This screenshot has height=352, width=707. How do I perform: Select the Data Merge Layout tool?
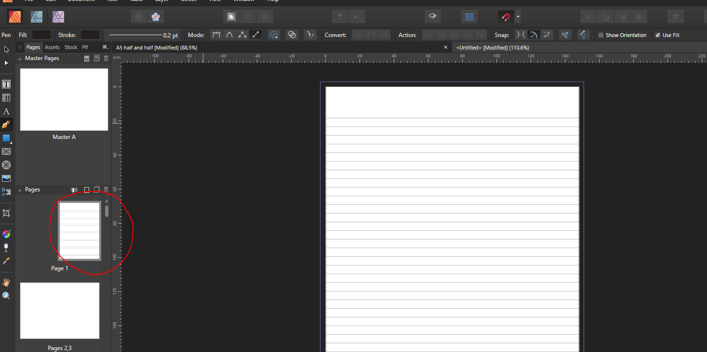click(x=6, y=192)
